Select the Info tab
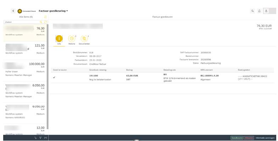This screenshot has height=141, width=278. coord(59,39)
